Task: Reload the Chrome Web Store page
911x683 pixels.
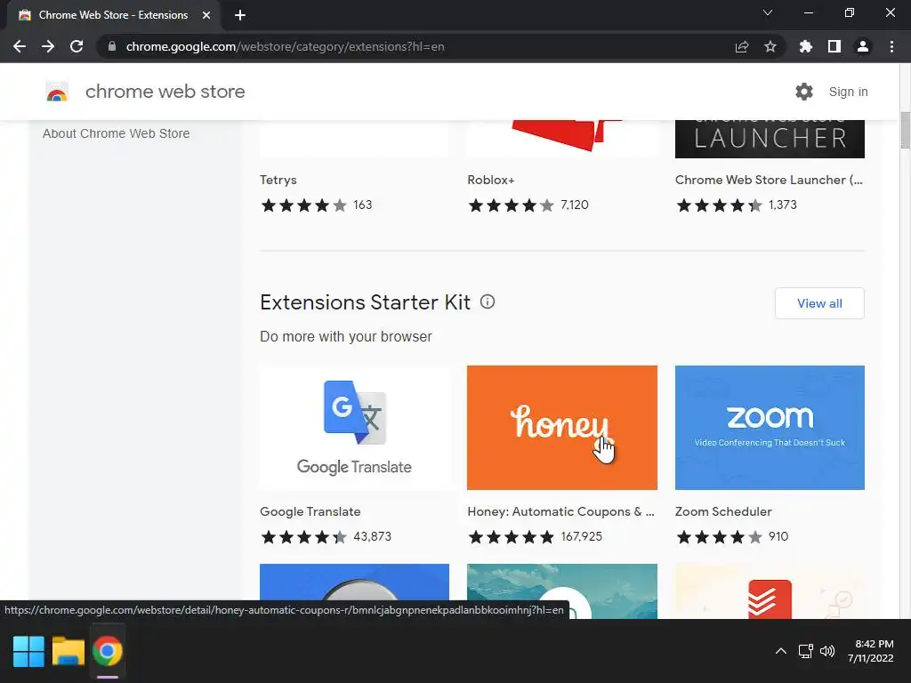Action: pyautogui.click(x=77, y=46)
